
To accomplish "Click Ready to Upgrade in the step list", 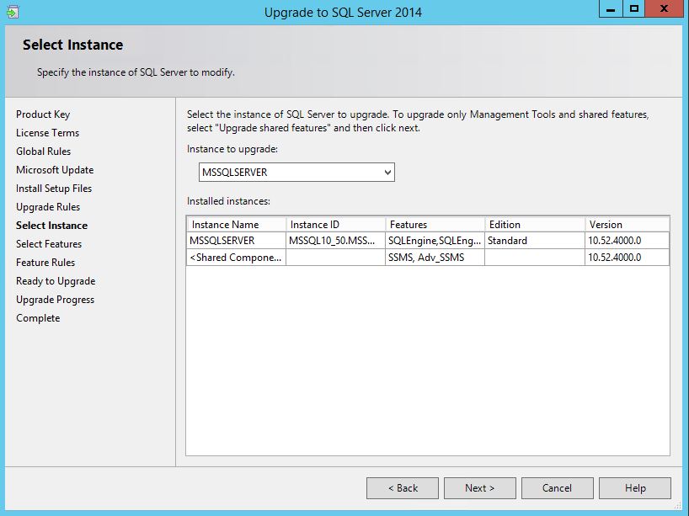I will (x=56, y=281).
